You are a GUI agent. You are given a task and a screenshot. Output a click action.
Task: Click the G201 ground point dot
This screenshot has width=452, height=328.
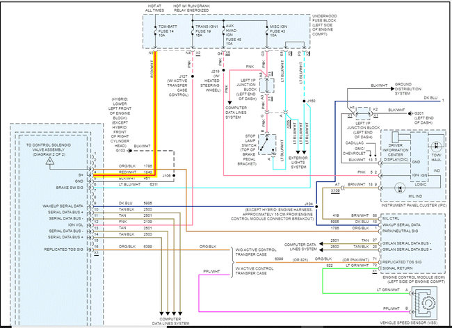[x=410, y=114]
